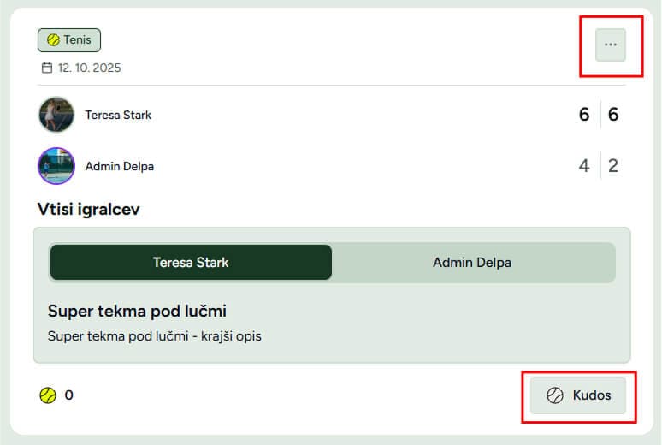Click the Tenis sport badge

pos(69,40)
